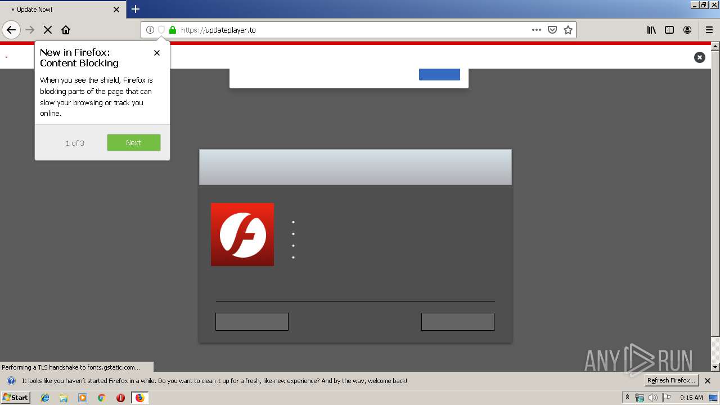Launch Chrome from taskbar
The image size is (720, 405).
pyautogui.click(x=102, y=398)
